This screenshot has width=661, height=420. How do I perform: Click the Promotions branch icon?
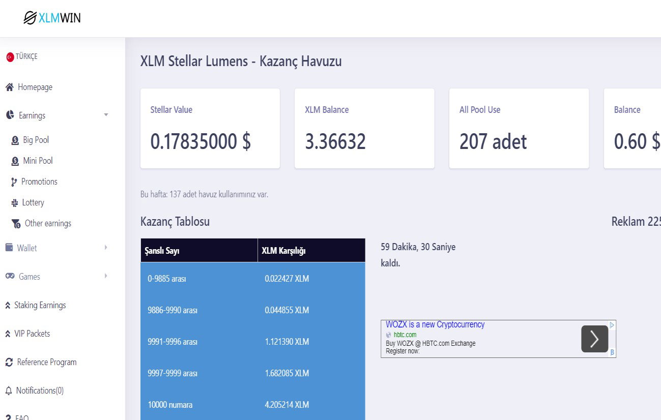pos(14,182)
